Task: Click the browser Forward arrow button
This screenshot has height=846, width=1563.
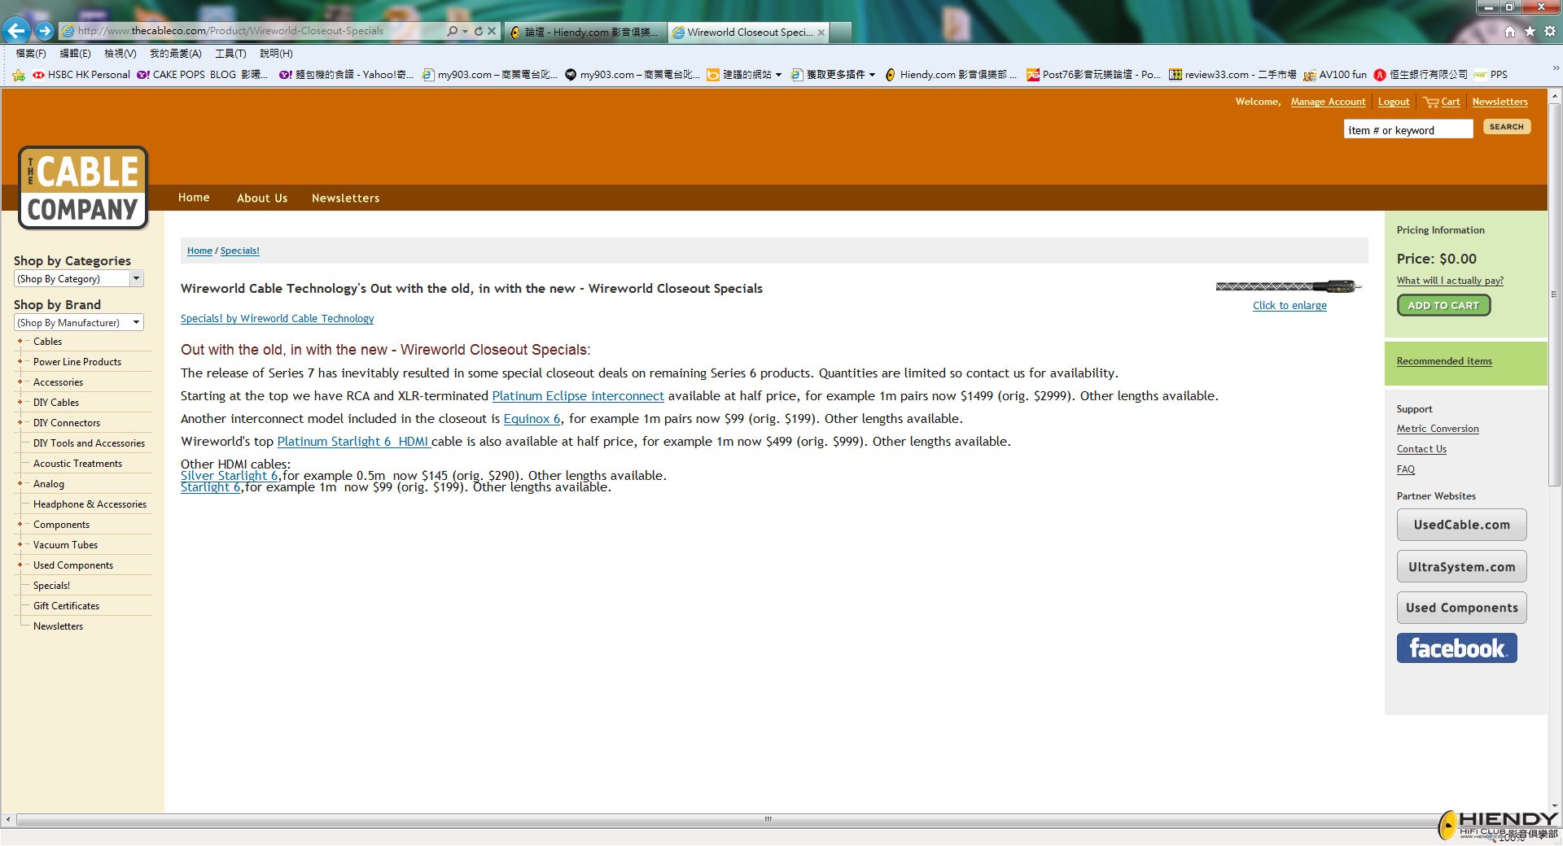Action: [45, 31]
